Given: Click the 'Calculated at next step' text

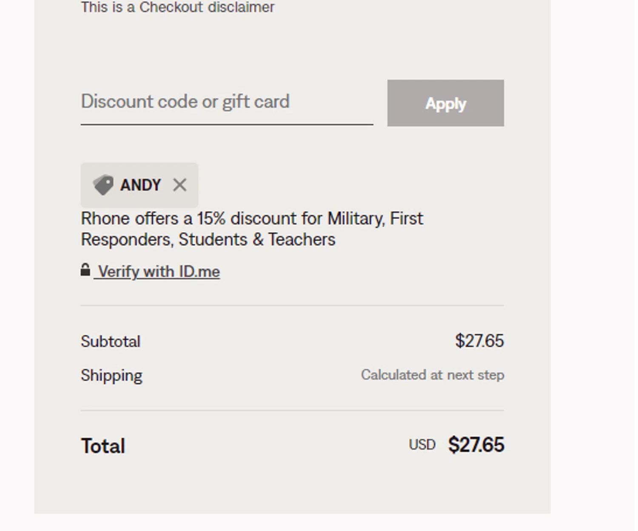Looking at the screenshot, I should pos(433,375).
